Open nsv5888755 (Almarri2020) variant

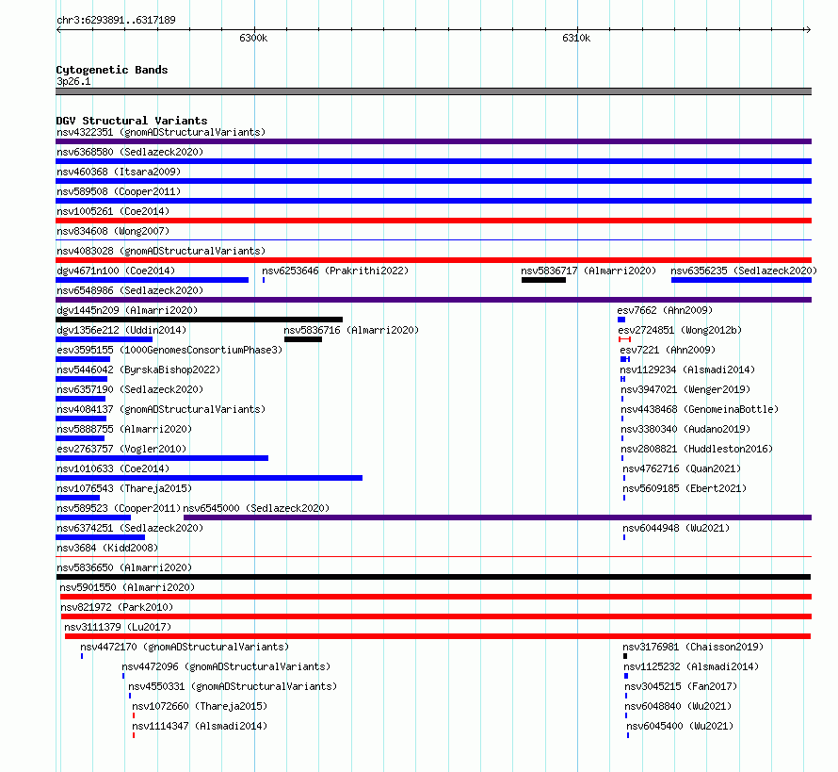pyautogui.click(x=124, y=429)
